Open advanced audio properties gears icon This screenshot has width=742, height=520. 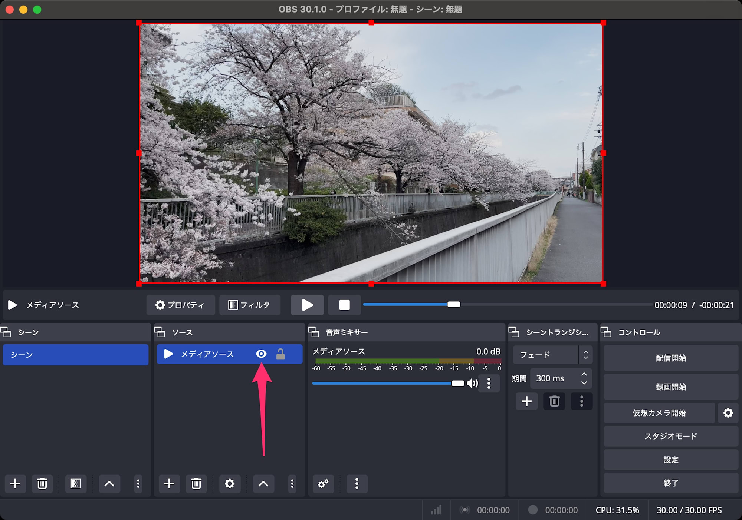(x=323, y=484)
